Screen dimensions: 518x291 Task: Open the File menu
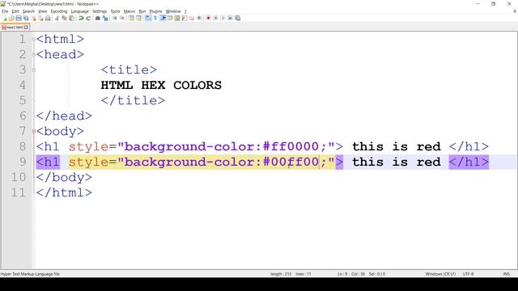(x=5, y=11)
